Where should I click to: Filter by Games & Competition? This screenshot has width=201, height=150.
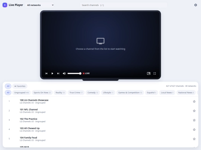pos(130,93)
